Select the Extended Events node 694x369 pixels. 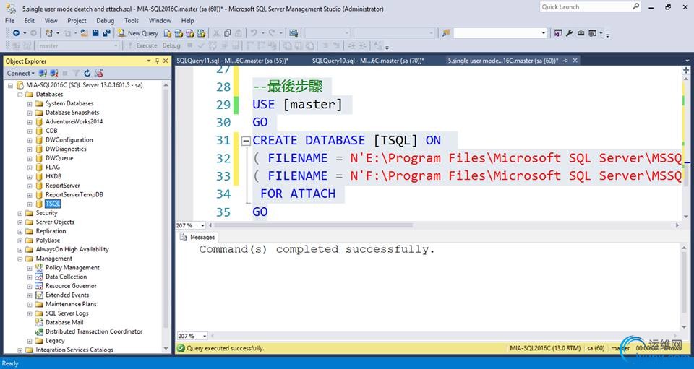pos(67,295)
